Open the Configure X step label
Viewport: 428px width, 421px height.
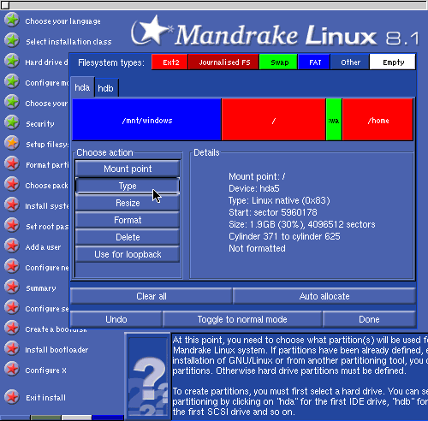click(45, 371)
